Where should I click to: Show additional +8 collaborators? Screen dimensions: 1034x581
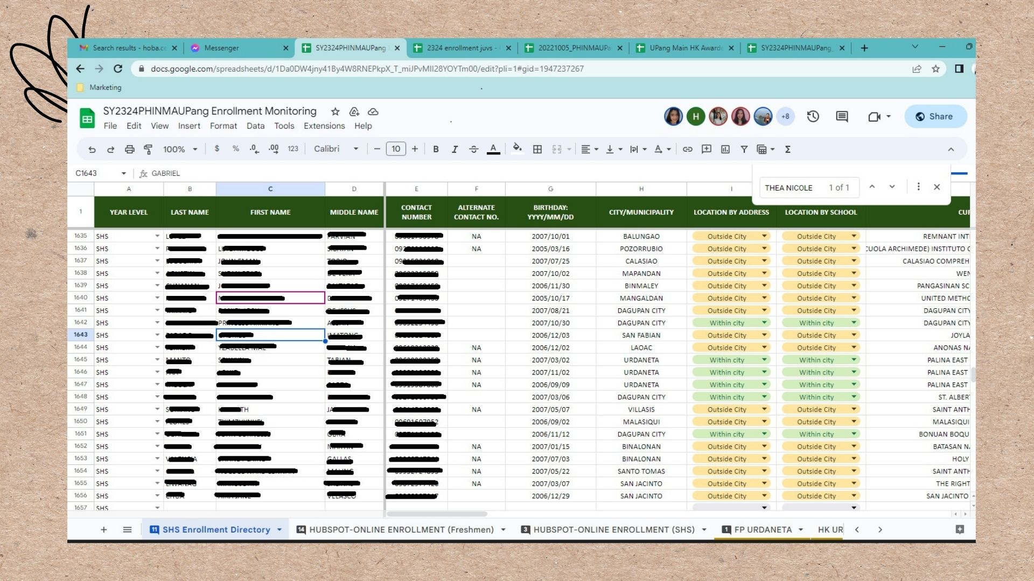click(785, 116)
